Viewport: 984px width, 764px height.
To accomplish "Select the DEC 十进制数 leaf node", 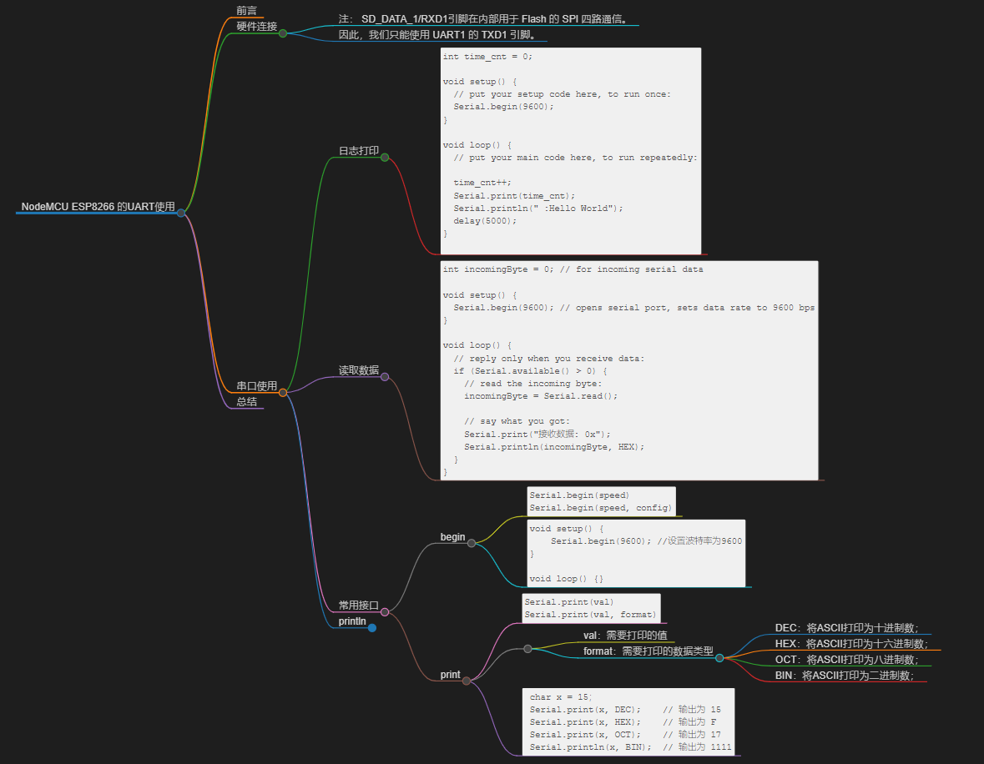I will click(846, 628).
